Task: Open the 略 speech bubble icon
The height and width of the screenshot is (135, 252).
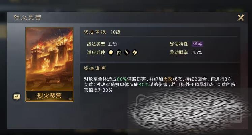Action: [x=17, y=97]
